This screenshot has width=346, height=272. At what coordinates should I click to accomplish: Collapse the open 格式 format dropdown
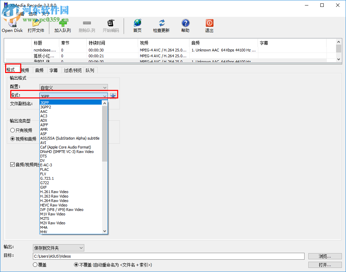coord(105,95)
